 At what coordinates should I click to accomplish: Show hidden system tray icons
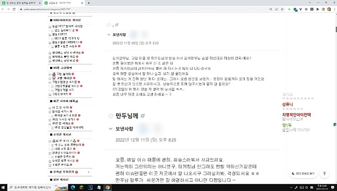291,188
